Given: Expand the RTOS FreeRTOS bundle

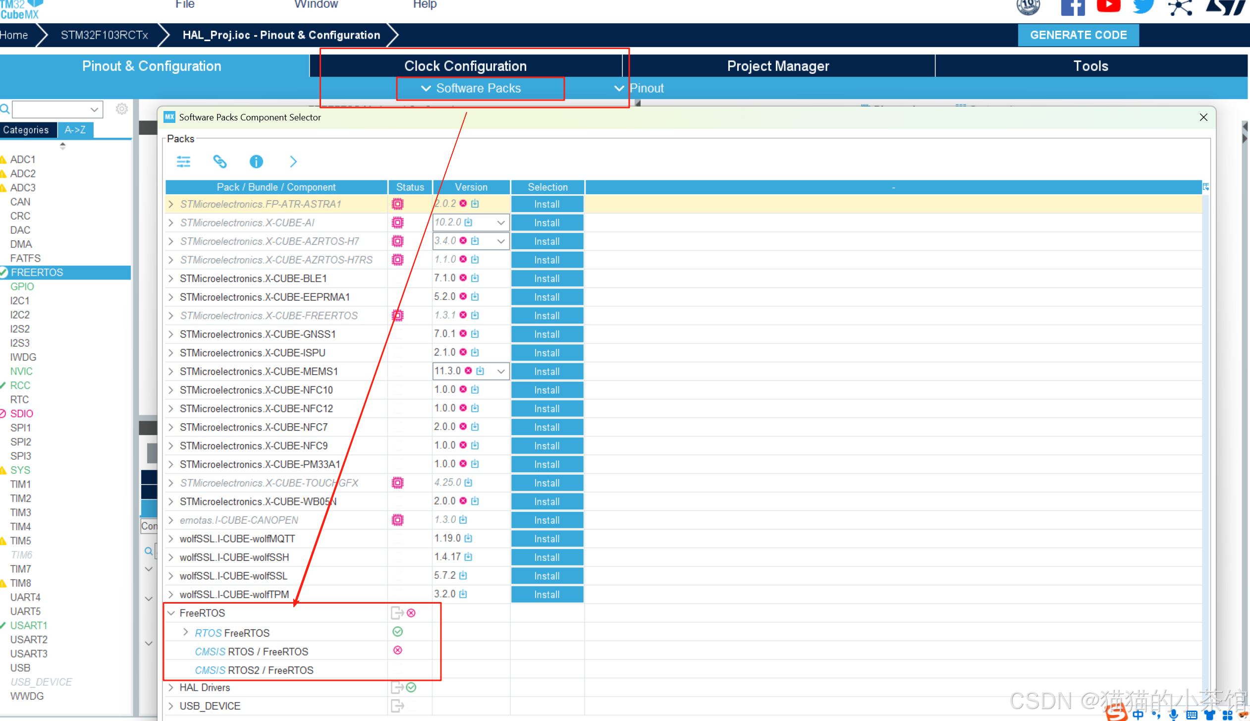Looking at the screenshot, I should pyautogui.click(x=186, y=632).
